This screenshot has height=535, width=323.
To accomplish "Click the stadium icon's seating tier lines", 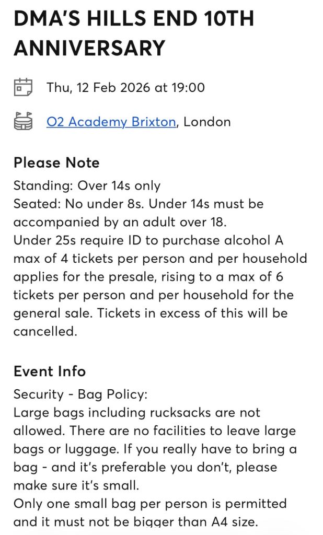I will point(23,123).
